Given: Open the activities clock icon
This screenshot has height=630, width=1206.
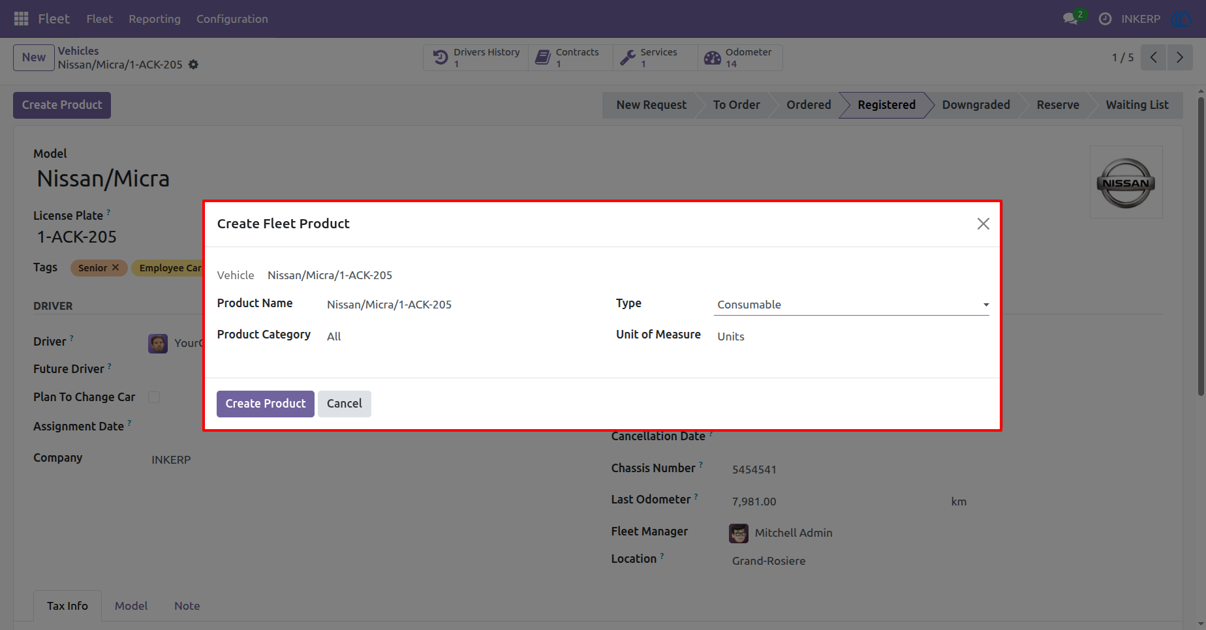Looking at the screenshot, I should click(x=1105, y=19).
